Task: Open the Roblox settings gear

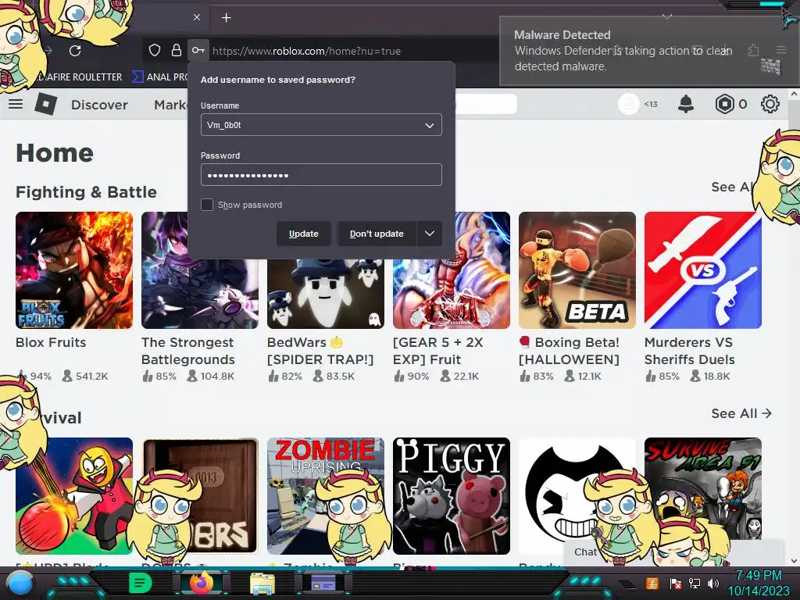Action: [770, 104]
